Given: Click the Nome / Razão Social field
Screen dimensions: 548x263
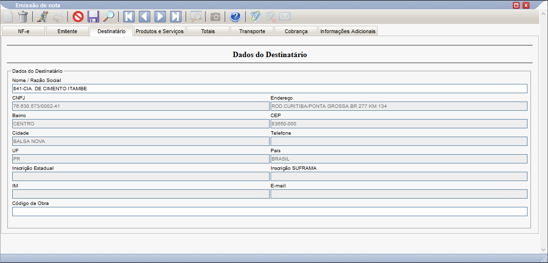Looking at the screenshot, I should pyautogui.click(x=270, y=89).
